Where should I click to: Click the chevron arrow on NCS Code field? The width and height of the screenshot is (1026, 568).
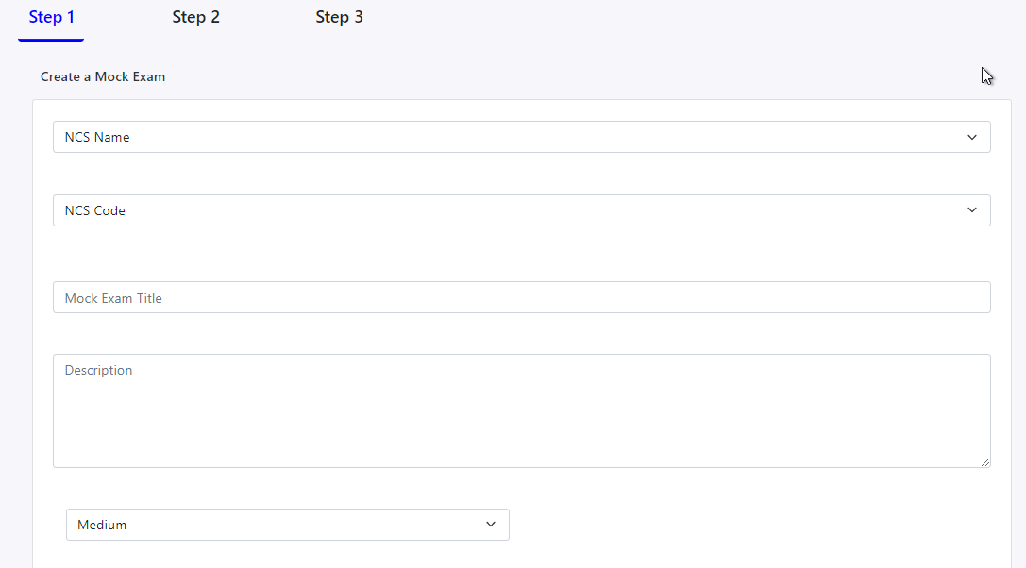pyautogui.click(x=972, y=210)
